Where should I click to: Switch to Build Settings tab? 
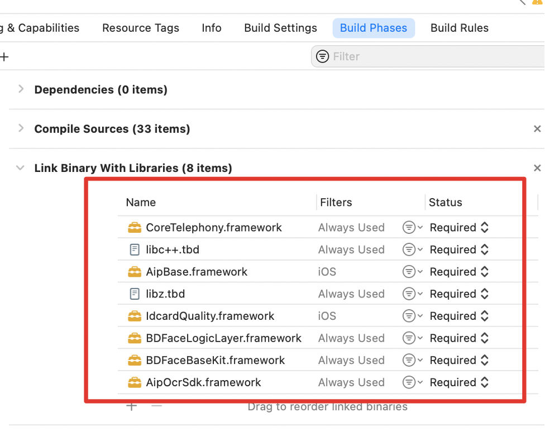click(280, 28)
